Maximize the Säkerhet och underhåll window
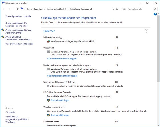Screen dimensions: 160x127 coord(147,3)
